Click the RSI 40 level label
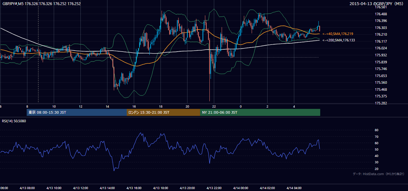Image resolution: width=408 pixels, height=191 pixels. (x=377, y=156)
